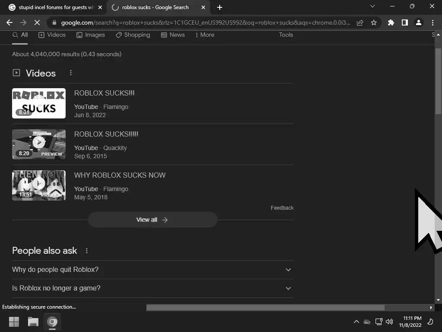Play the Quackity video preview thumbnail
The height and width of the screenshot is (332, 442).
click(x=39, y=144)
